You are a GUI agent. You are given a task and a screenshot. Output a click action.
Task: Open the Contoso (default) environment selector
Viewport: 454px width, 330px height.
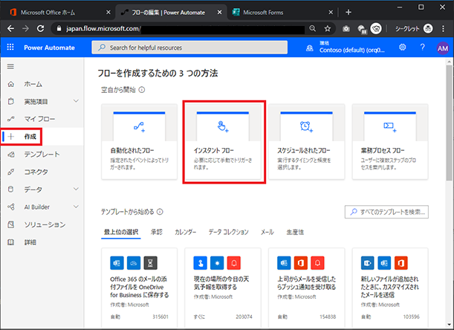[351, 48]
